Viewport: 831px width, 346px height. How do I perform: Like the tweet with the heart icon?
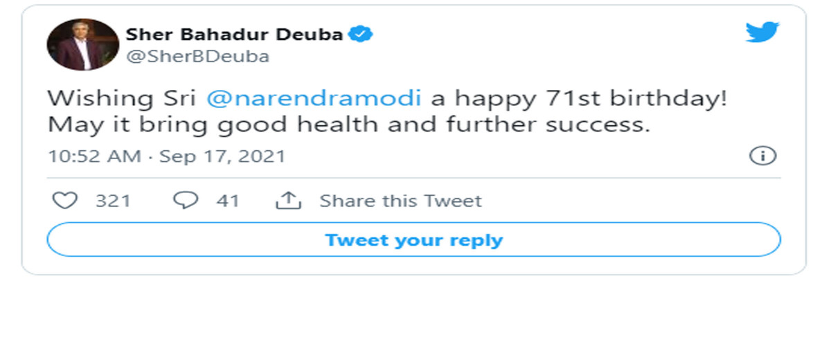(65, 201)
